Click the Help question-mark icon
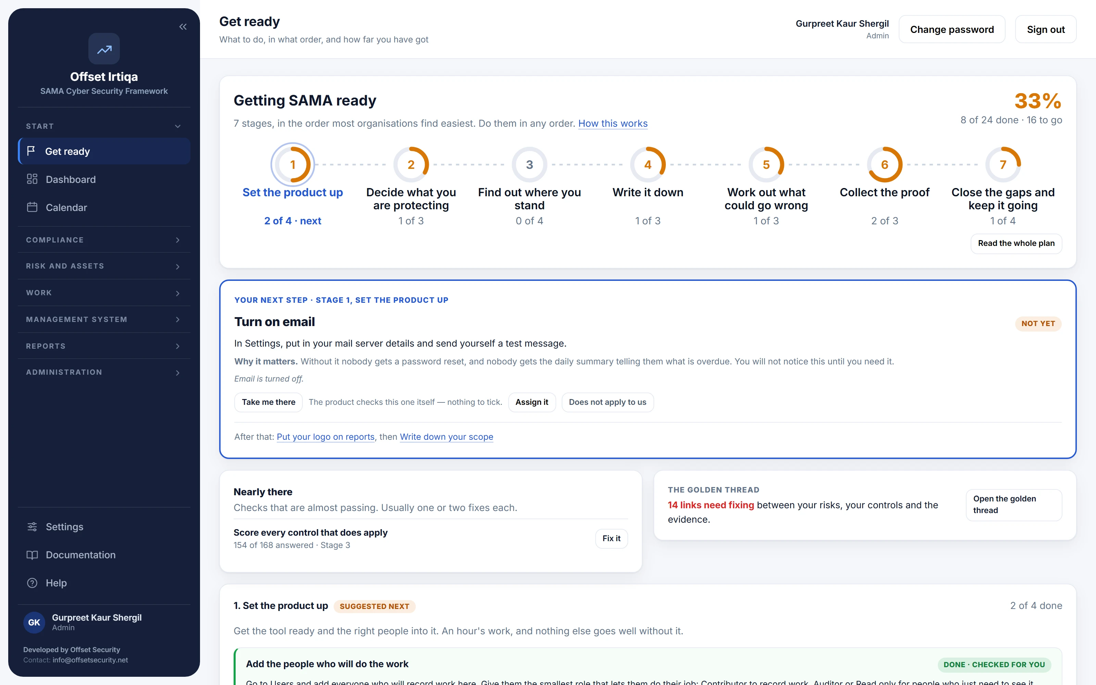Viewport: 1096px width, 685px height. pos(32,583)
